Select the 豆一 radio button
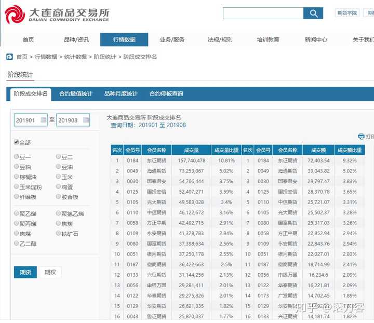Screen dimensions: 374x323 (16, 156)
